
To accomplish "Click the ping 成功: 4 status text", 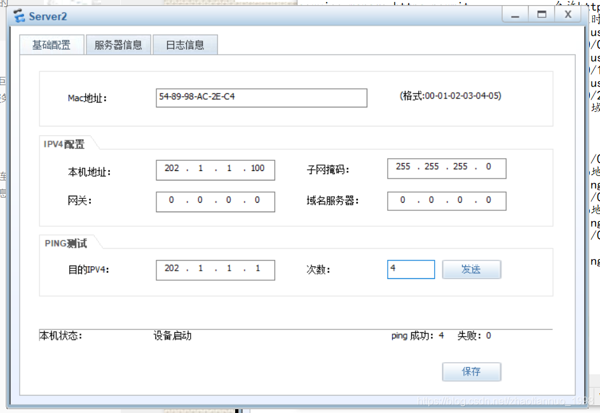I will [x=418, y=335].
